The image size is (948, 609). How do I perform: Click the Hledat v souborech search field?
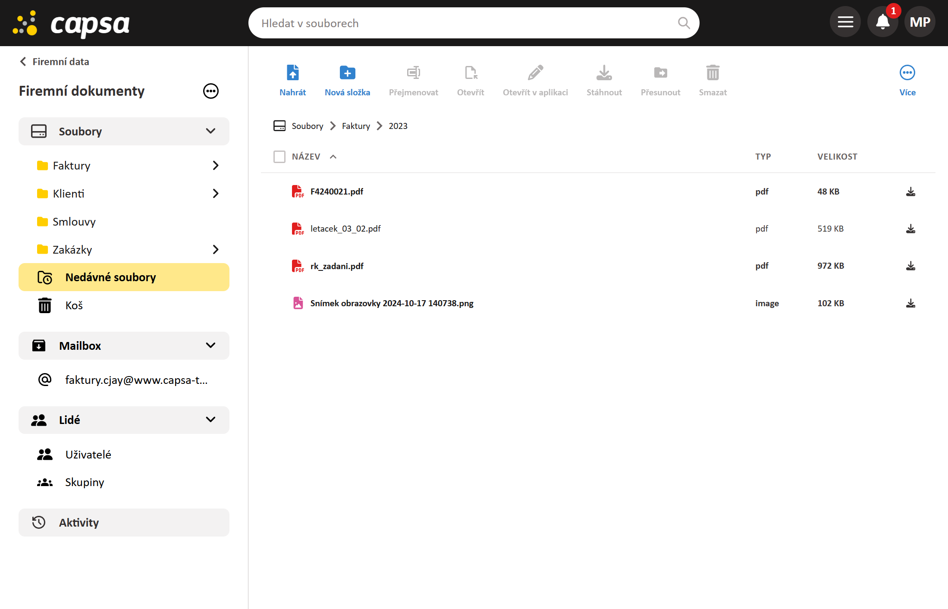tap(466, 23)
